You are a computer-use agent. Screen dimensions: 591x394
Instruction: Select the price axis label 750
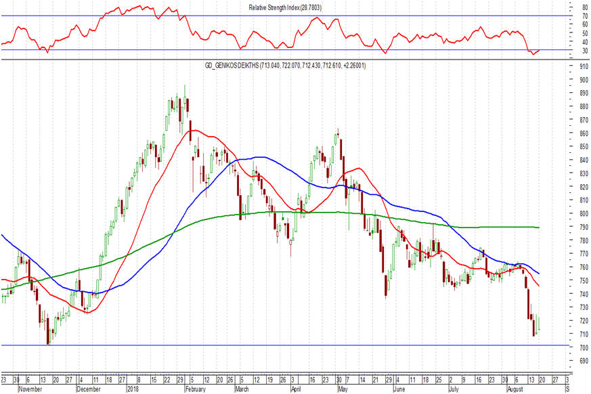584,280
